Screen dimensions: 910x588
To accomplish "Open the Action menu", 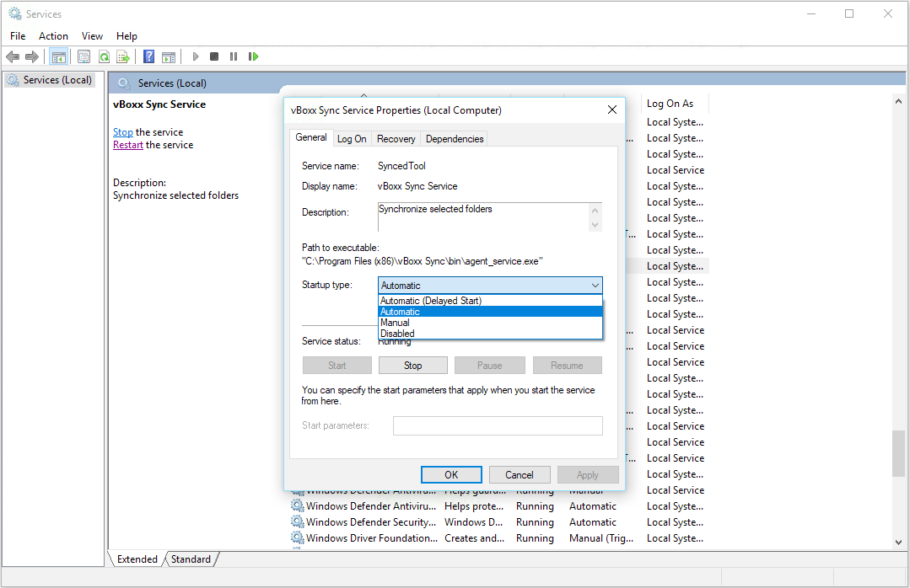I will [53, 36].
